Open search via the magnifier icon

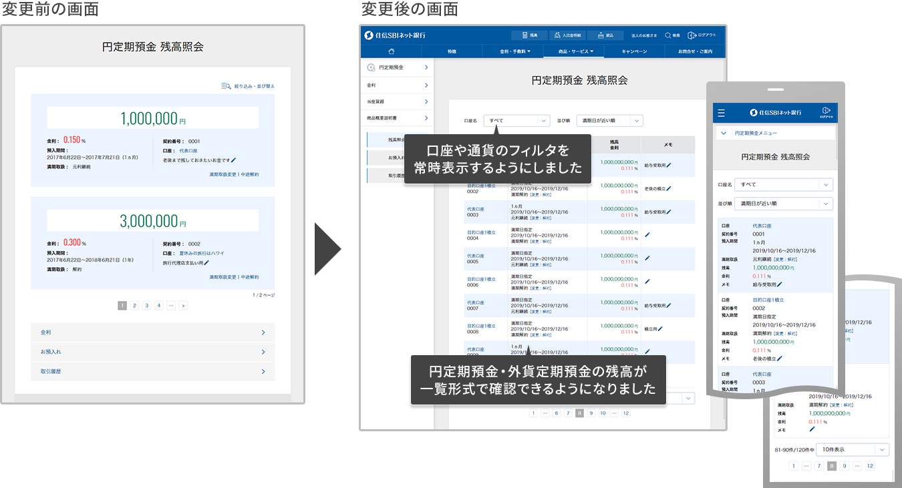(668, 34)
